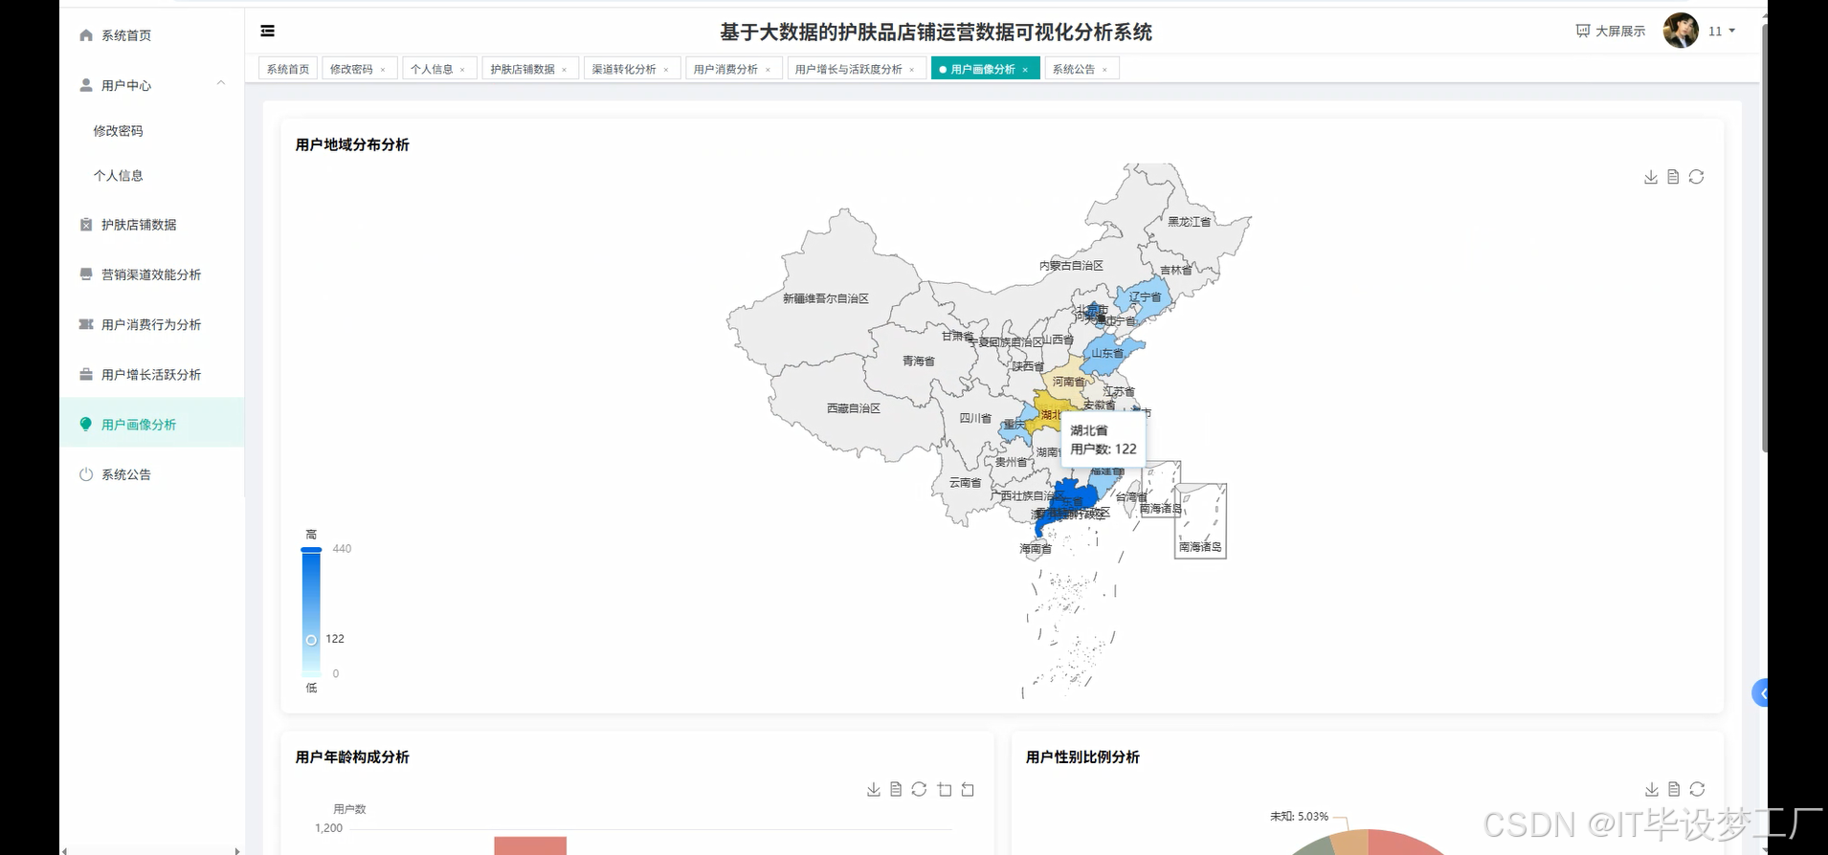The height and width of the screenshot is (855, 1828).
Task: Open 用户消费行为分析 sidebar menu
Action: coord(151,324)
